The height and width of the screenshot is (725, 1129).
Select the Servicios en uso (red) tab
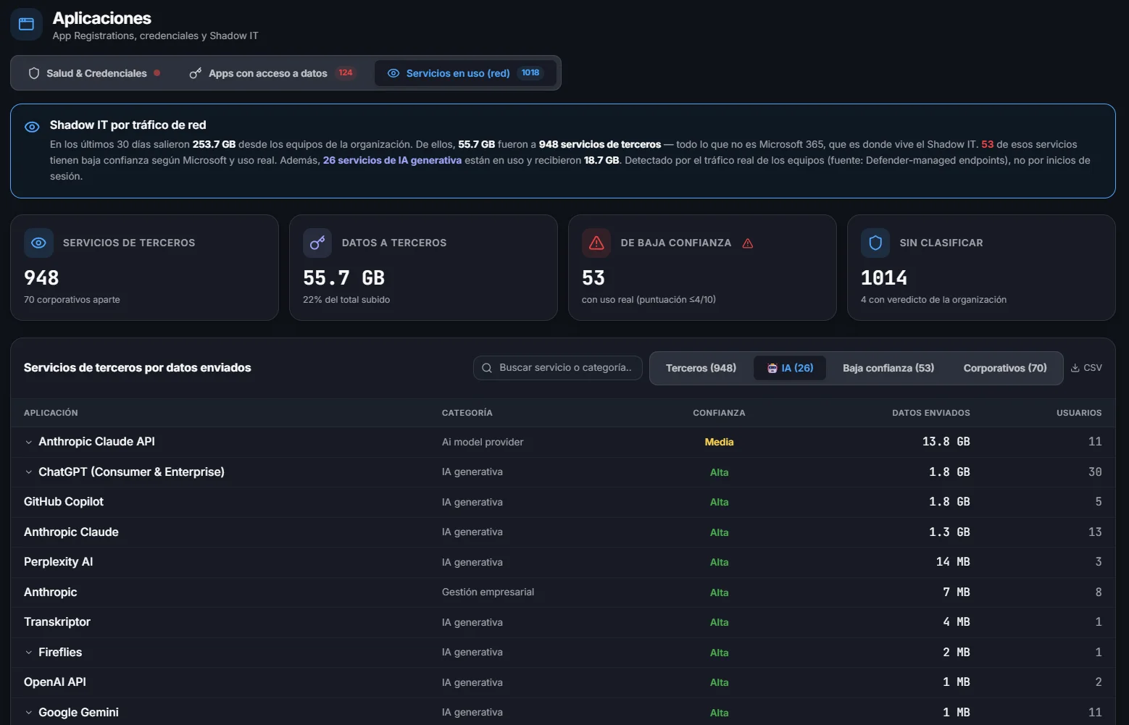pyautogui.click(x=465, y=73)
